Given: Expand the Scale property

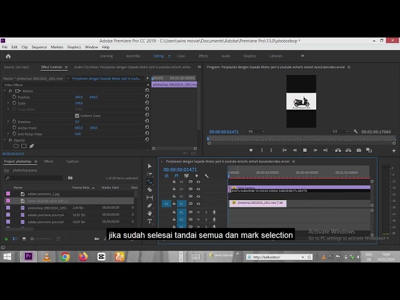Looking at the screenshot, I should 8,103.
